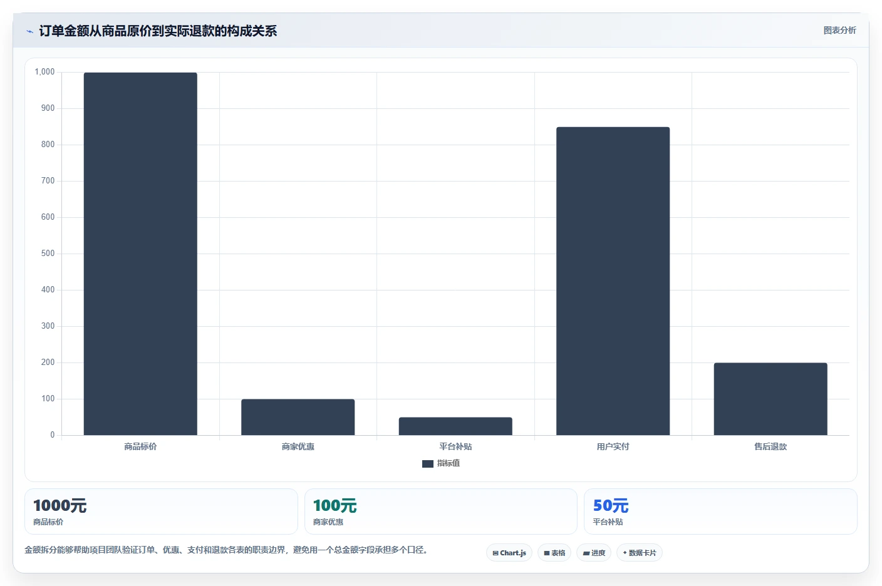Click the square icon inside 表格 chip
This screenshot has height=586, width=882.
(x=546, y=553)
